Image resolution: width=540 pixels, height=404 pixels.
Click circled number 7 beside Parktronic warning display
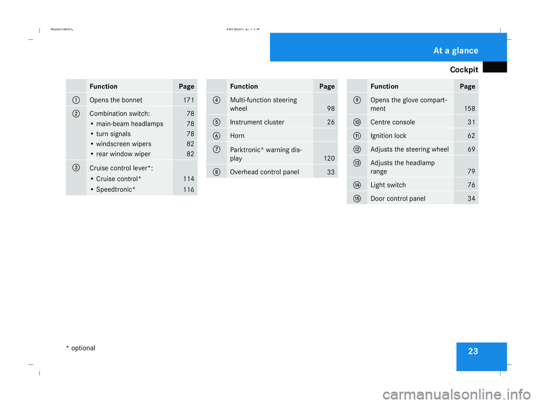[x=217, y=150]
